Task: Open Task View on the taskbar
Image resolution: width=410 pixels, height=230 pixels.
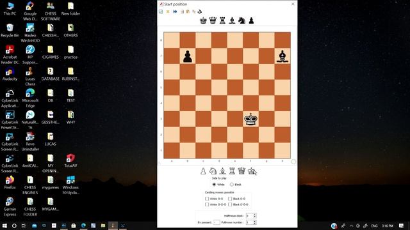Action: tap(24, 226)
